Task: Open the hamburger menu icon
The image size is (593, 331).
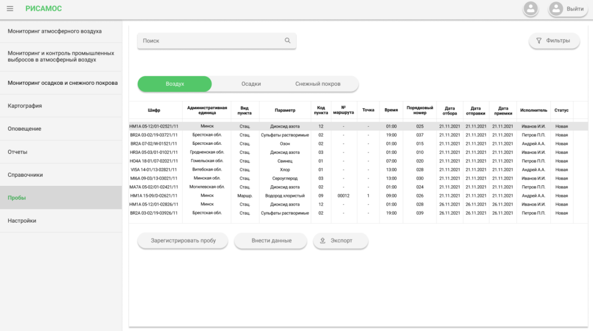Action: (x=10, y=9)
